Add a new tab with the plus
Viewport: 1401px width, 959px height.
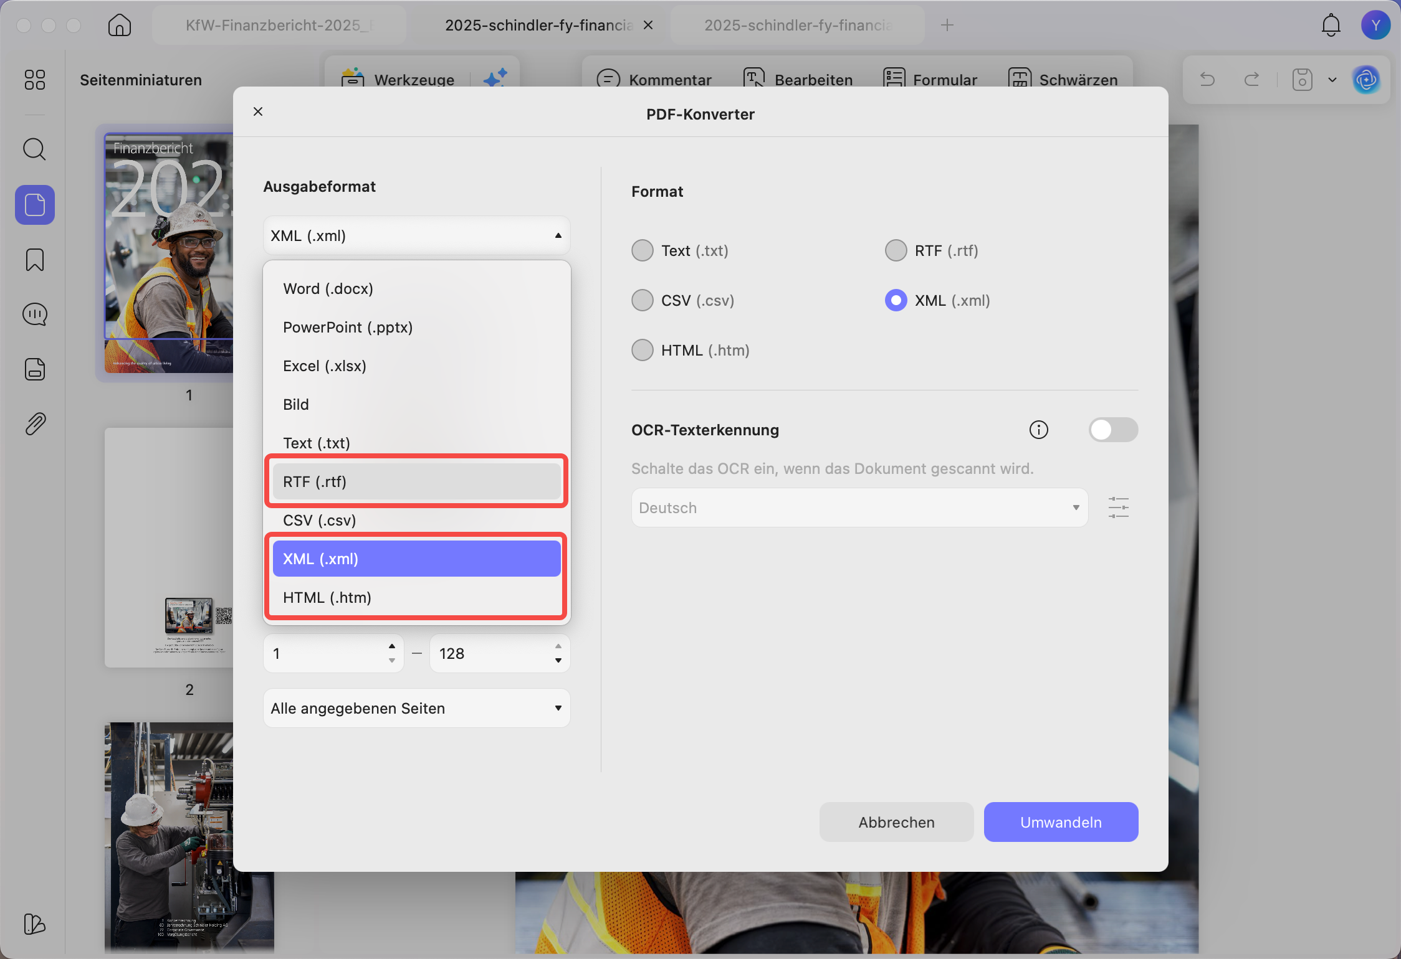(947, 25)
